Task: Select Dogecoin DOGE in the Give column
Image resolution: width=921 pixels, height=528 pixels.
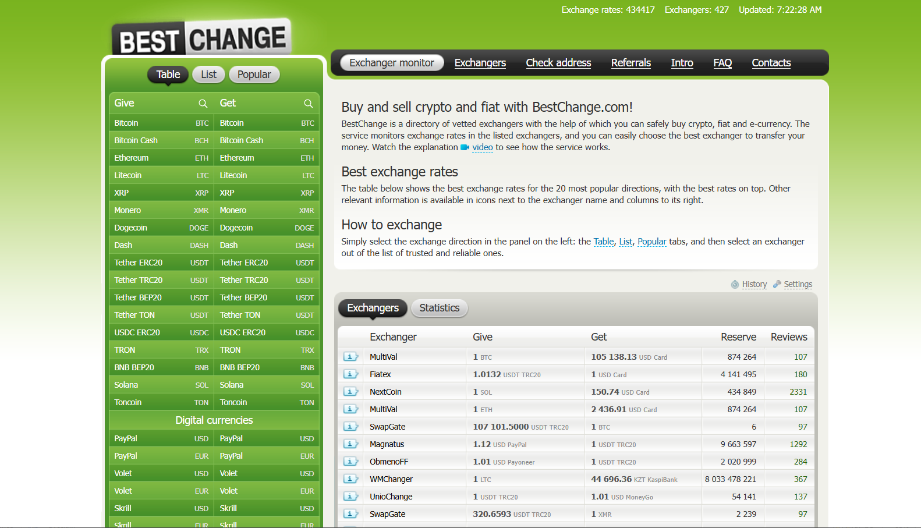Action: [161, 228]
